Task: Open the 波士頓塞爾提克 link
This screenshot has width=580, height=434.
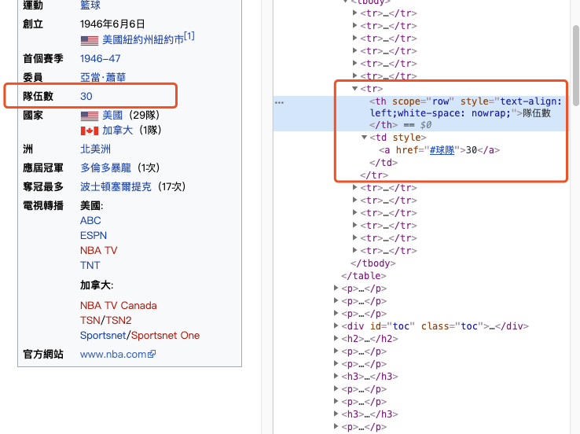Action: coord(116,186)
